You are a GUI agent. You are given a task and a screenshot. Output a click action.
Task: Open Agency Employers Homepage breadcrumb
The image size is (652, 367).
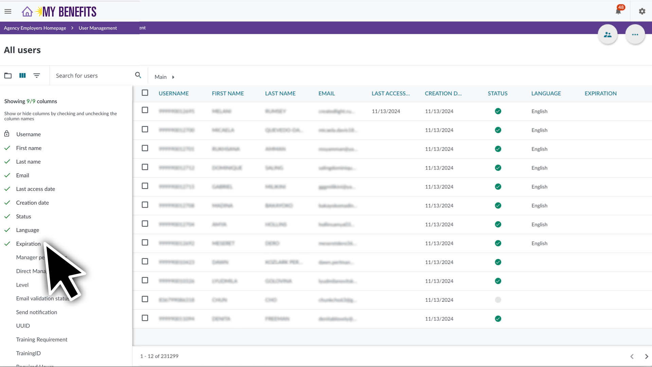pyautogui.click(x=35, y=28)
